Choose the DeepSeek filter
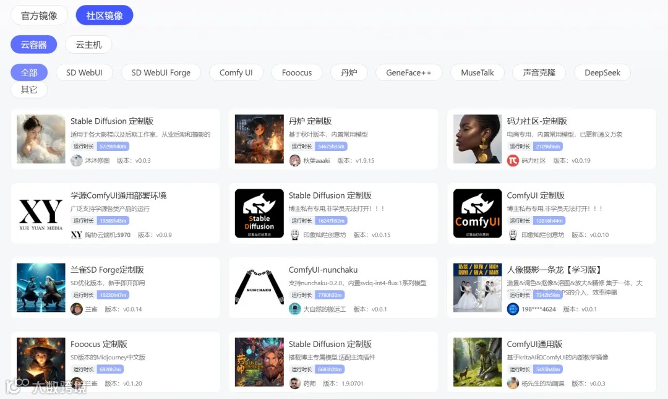Screen dimensions: 668x399 (602, 72)
